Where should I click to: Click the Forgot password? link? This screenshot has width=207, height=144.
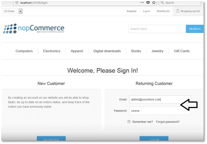(168, 122)
